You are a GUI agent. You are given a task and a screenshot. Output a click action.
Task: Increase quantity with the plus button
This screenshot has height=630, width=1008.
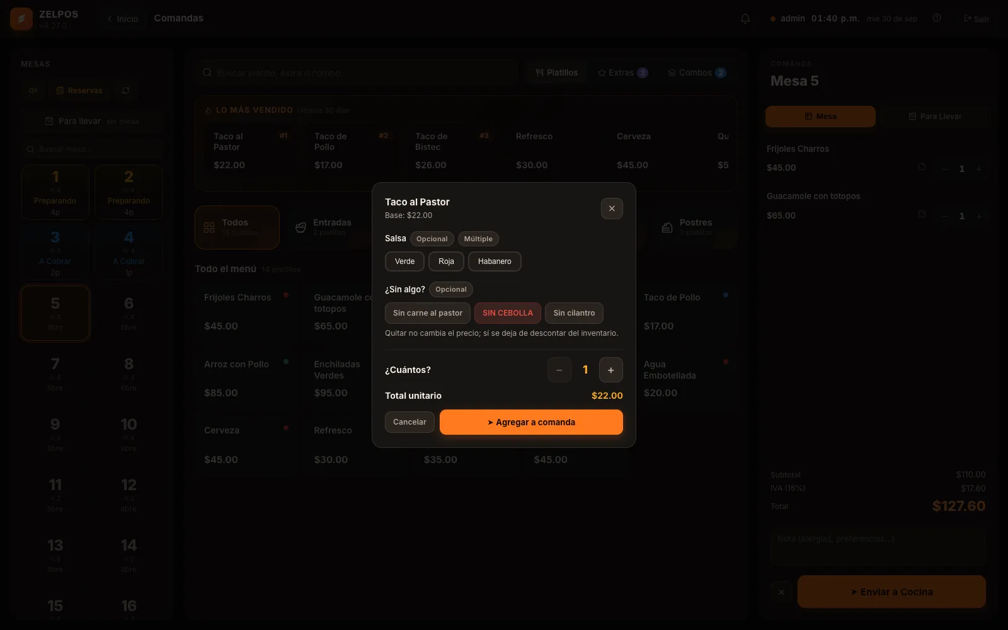click(x=610, y=370)
